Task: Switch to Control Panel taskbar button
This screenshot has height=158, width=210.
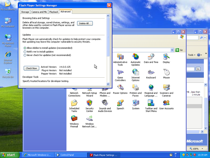Action: 71,155
